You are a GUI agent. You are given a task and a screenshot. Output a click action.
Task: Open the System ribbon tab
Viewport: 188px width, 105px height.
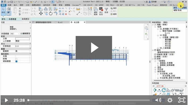coord(9,5)
